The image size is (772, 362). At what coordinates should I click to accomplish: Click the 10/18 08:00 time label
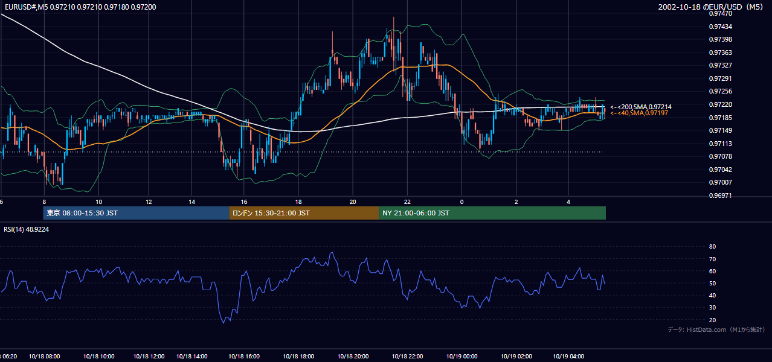(x=45, y=357)
